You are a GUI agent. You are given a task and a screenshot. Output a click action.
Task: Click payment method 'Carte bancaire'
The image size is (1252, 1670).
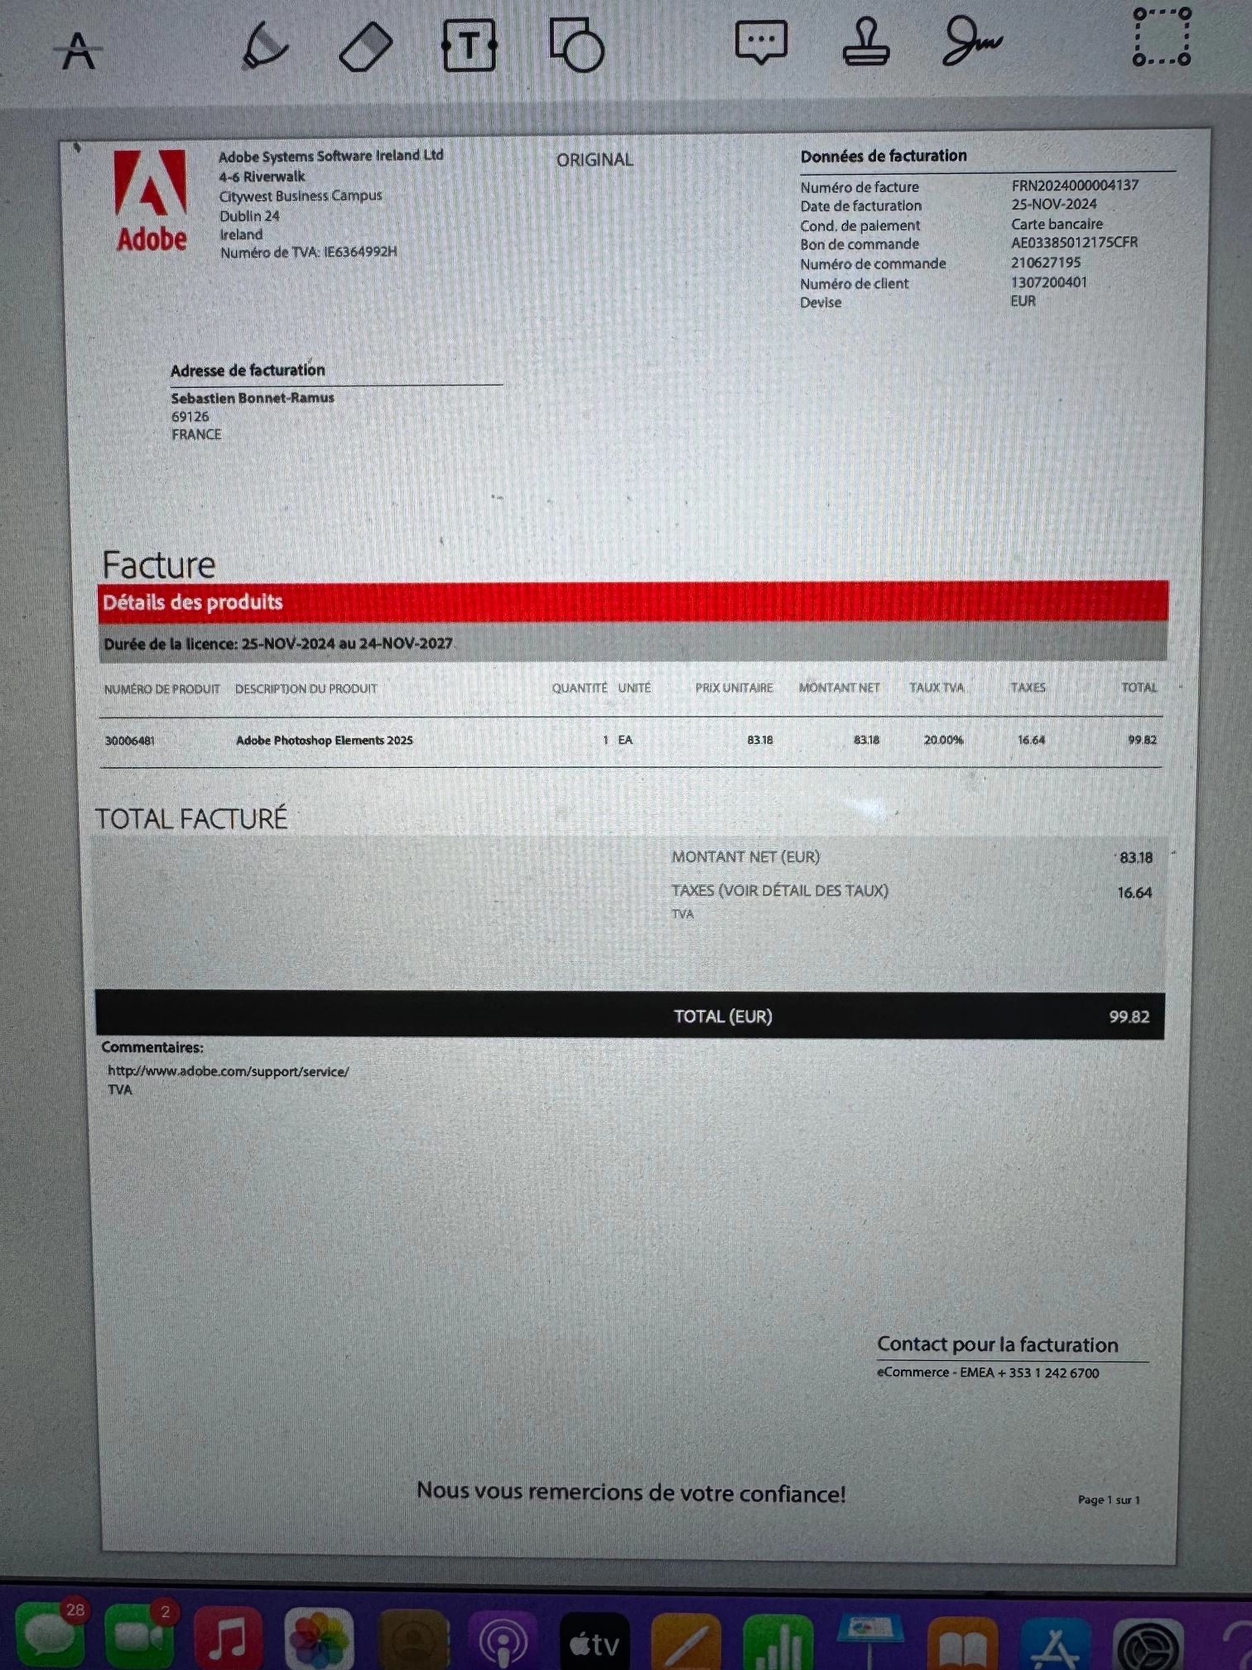1057,224
